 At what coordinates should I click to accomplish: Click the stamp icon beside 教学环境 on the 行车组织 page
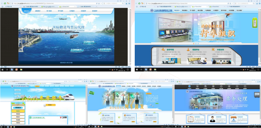163,50
